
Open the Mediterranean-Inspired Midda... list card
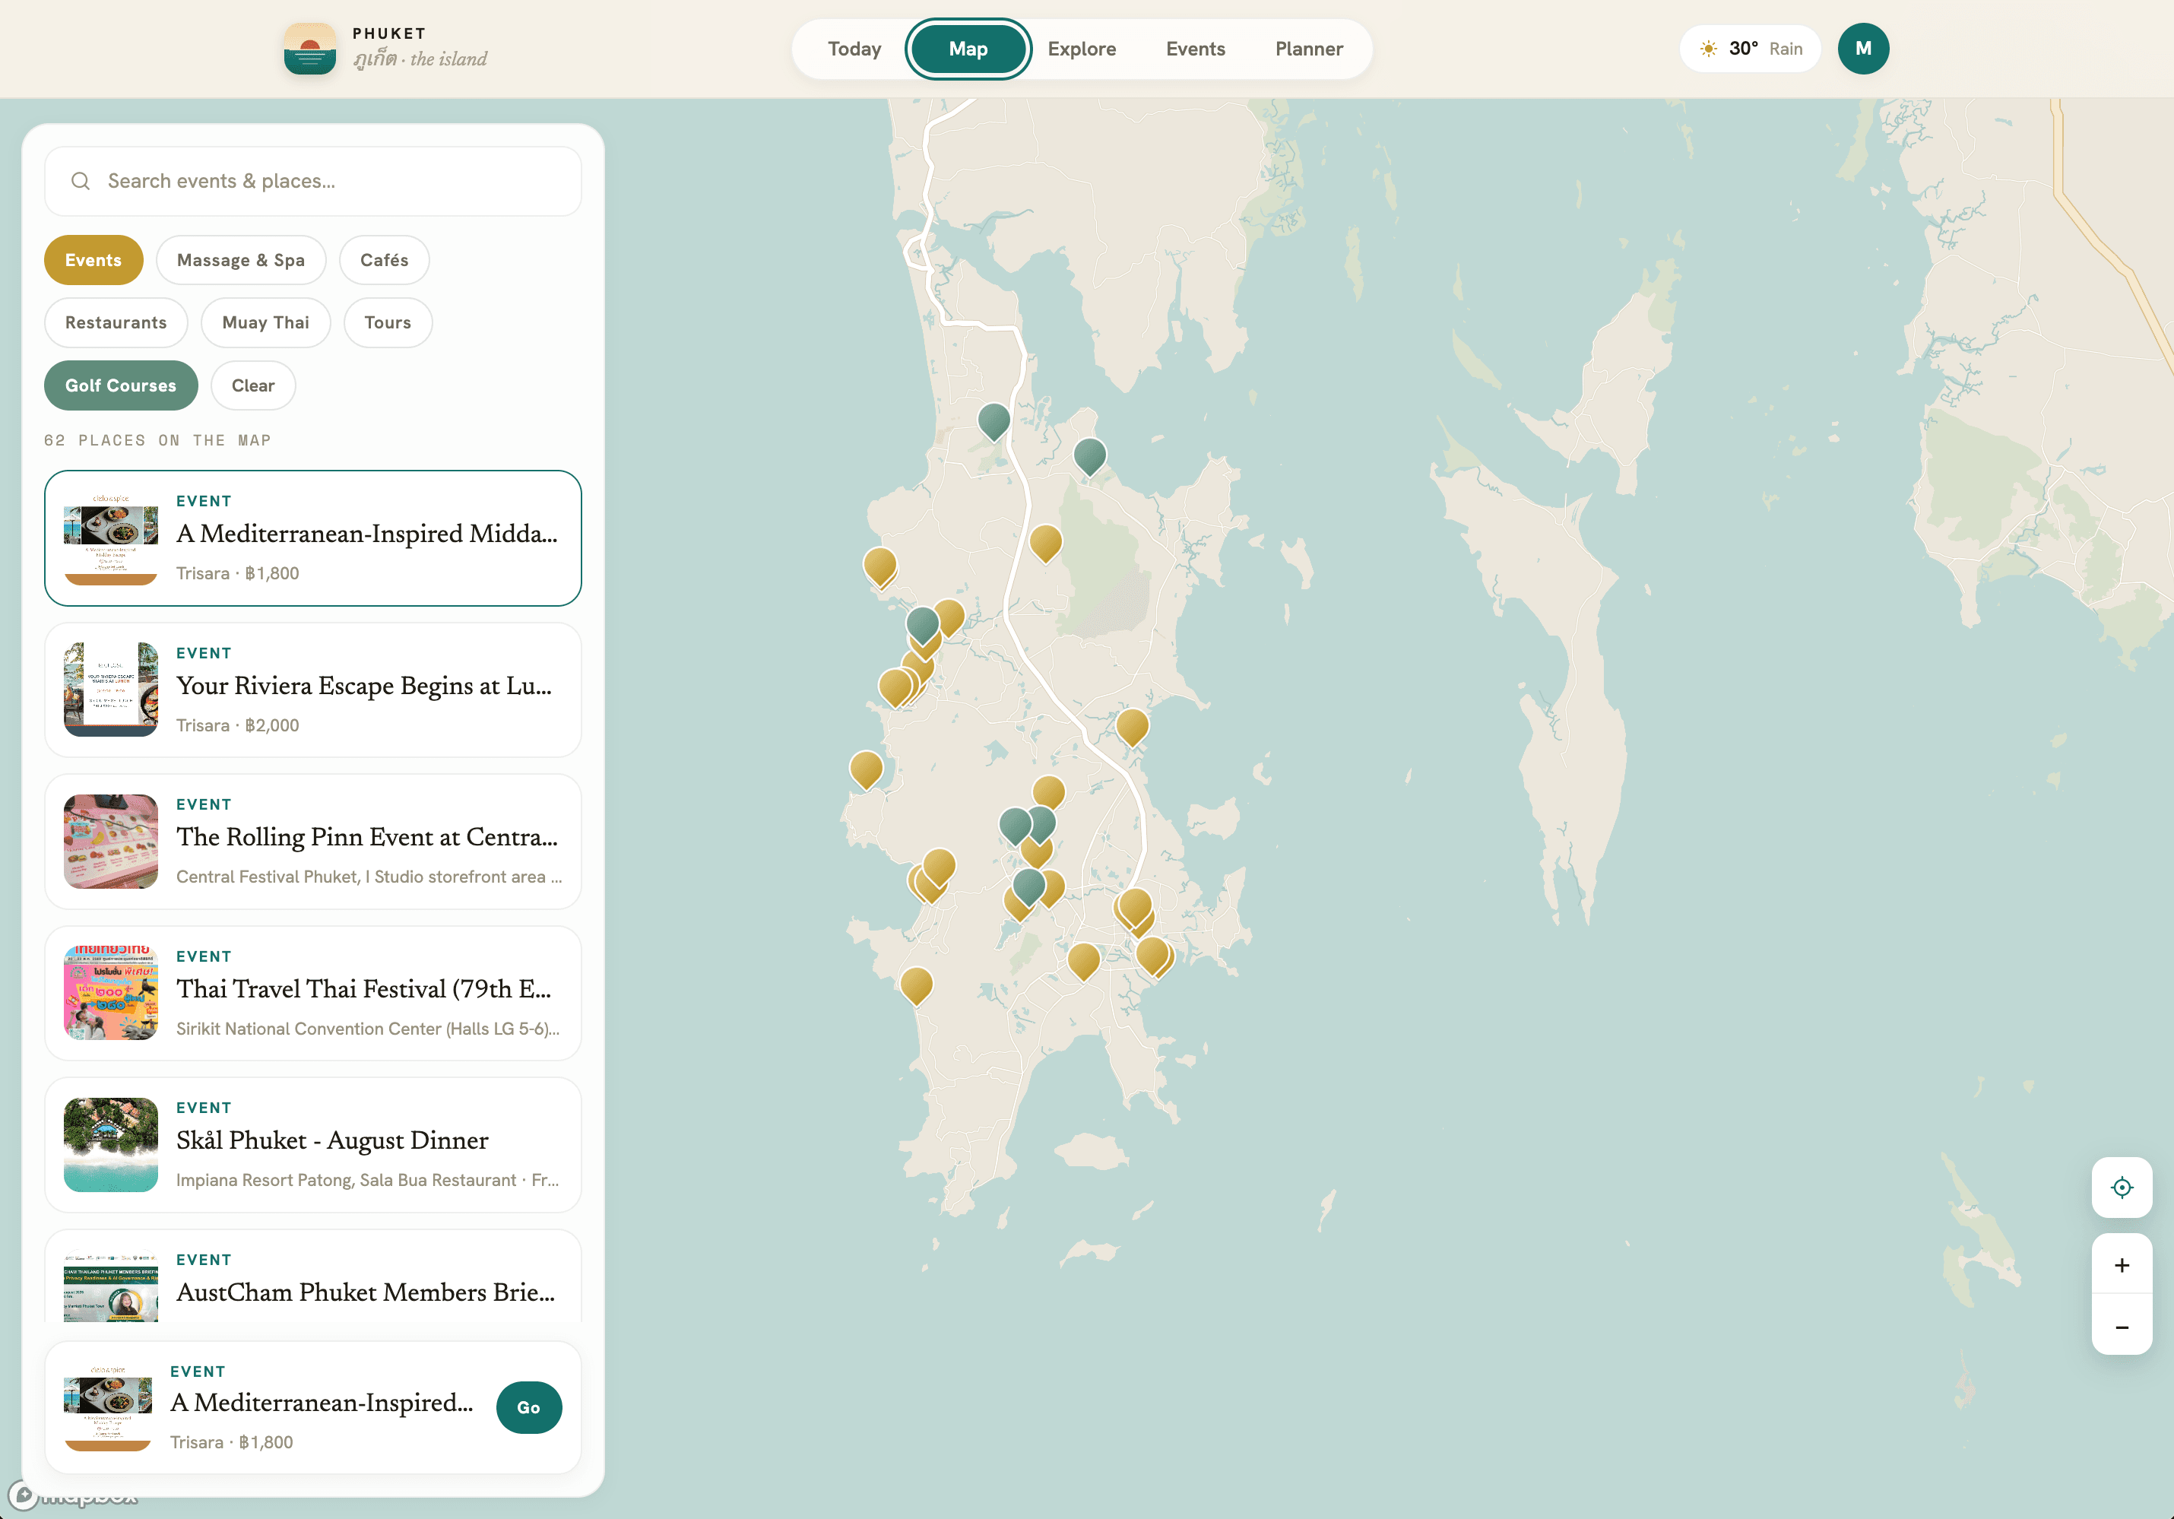tap(312, 538)
